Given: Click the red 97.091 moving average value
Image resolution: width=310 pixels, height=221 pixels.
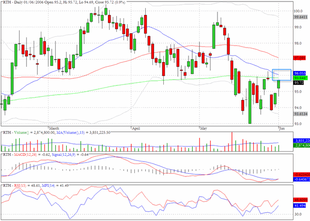Looking at the screenshot, I should pos(300,58).
